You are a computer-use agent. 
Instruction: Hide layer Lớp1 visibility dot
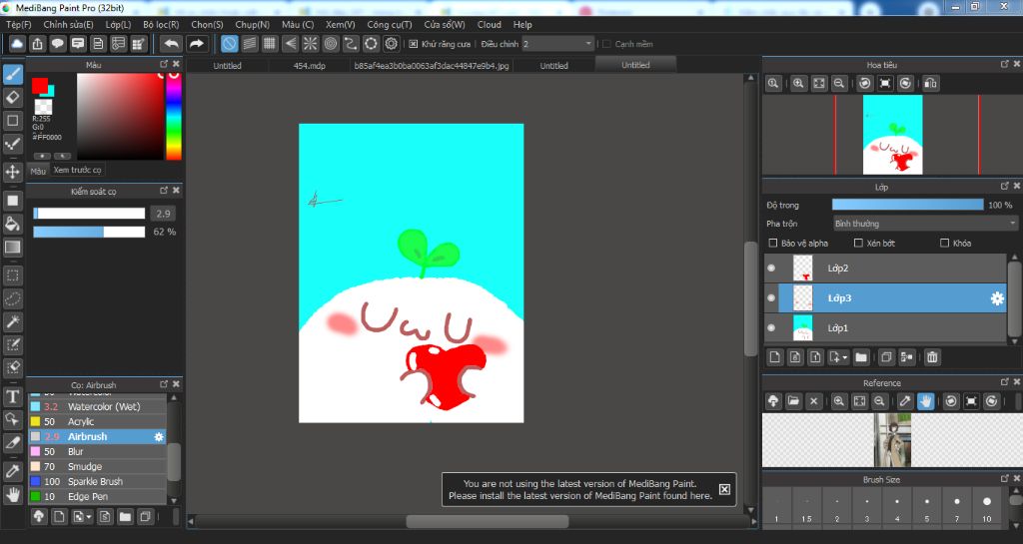click(772, 327)
